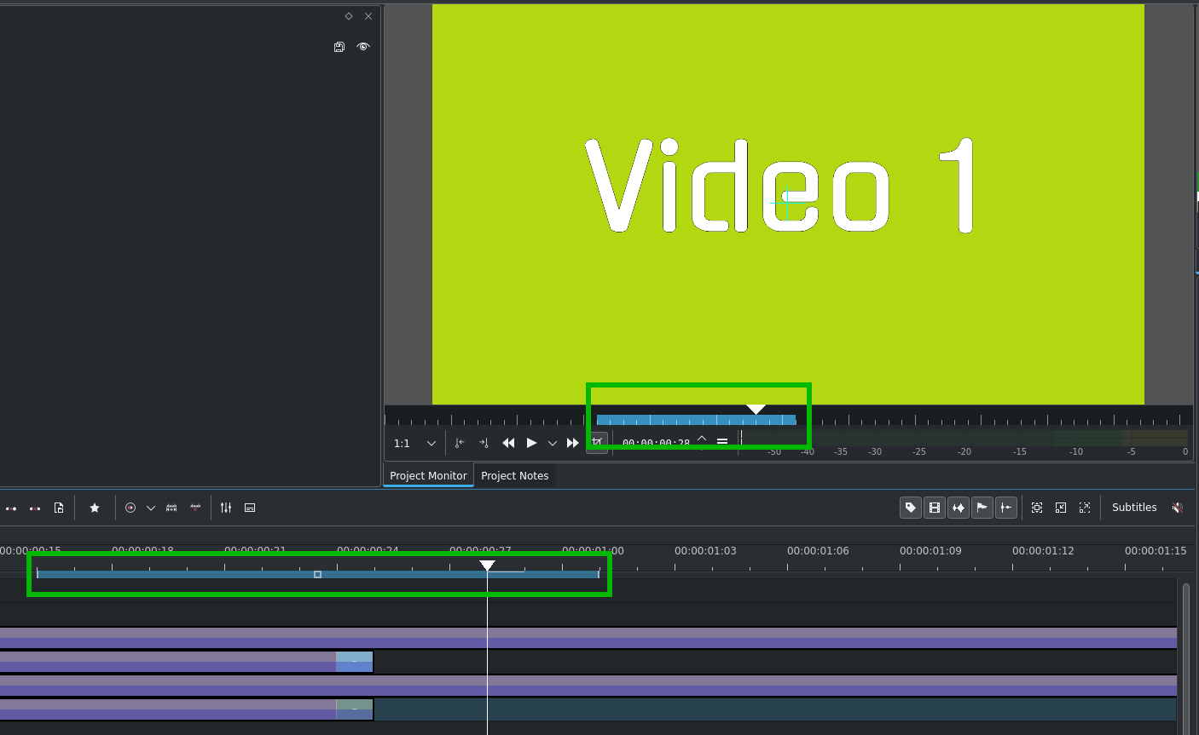The height and width of the screenshot is (735, 1199).
Task: Click the lift zone timeline icon
Action: (x=35, y=508)
